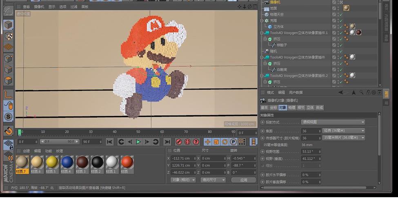
Task: Open the sensor size 35毫米照片 dropdown
Action: [x=344, y=138]
